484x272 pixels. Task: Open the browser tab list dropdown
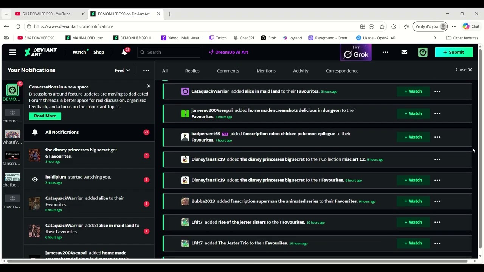[x=6, y=14]
